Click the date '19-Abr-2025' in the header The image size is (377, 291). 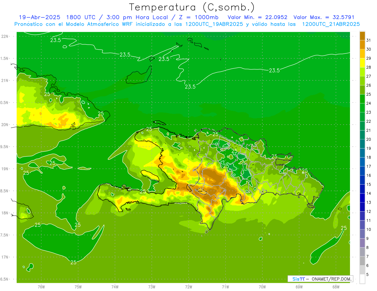click(40, 17)
